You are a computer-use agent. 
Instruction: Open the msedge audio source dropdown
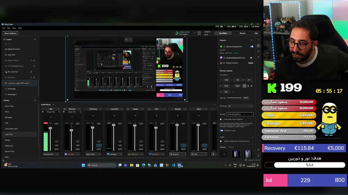tap(114, 154)
